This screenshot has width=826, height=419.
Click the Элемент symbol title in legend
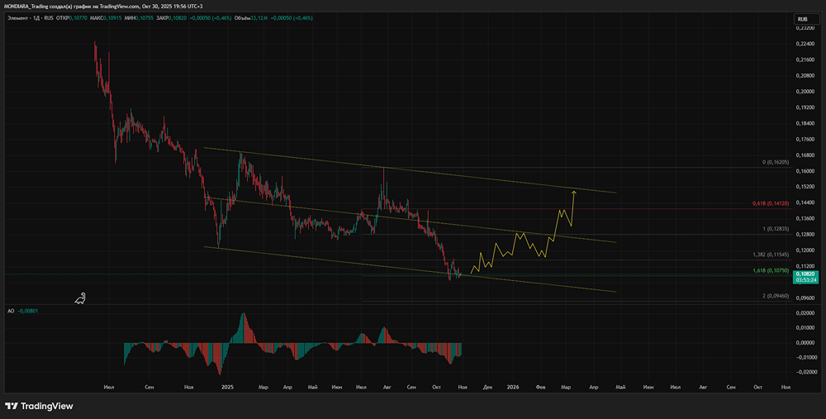(x=18, y=18)
